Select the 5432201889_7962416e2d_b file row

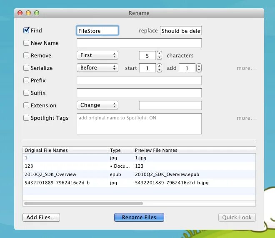[x=139, y=183]
